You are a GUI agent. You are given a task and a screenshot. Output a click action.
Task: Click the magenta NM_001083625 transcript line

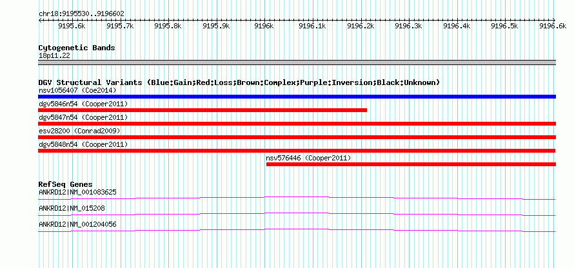coord(297,198)
